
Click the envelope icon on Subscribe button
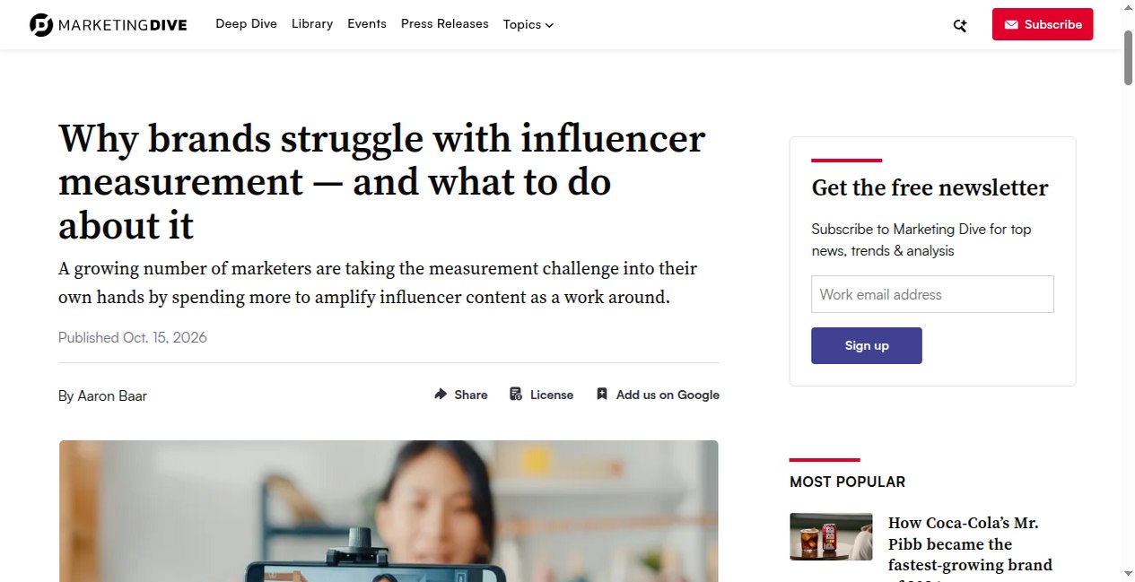[x=1011, y=24]
